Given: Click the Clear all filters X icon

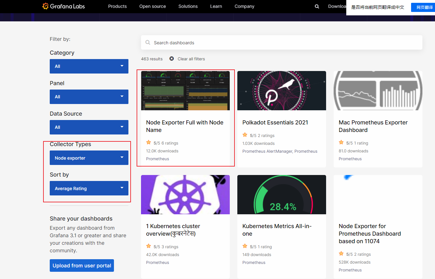Looking at the screenshot, I should [x=172, y=59].
